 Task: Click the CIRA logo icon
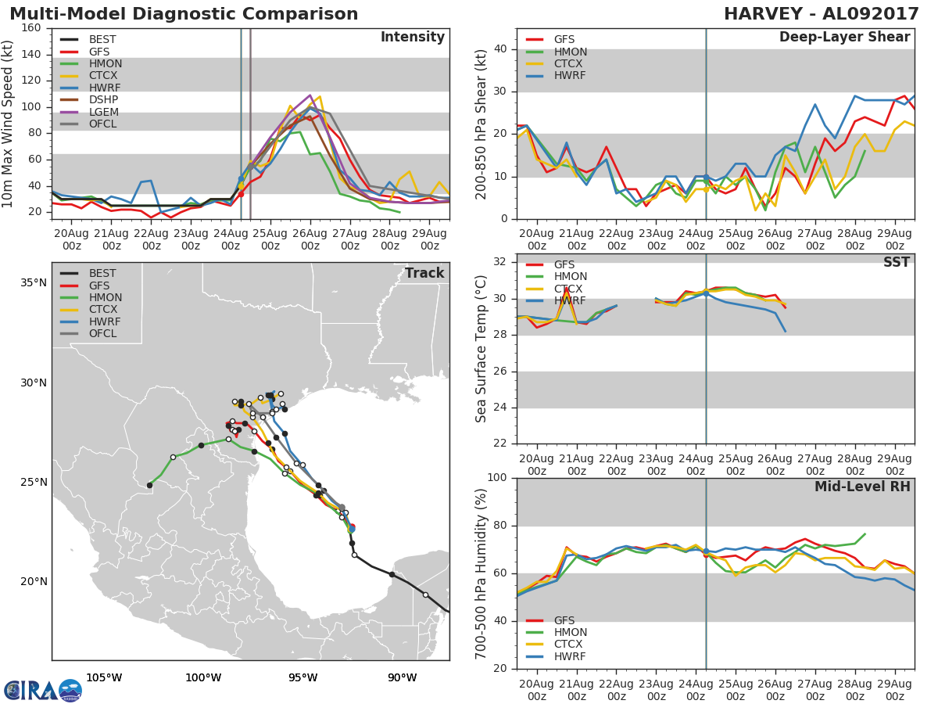click(30, 691)
